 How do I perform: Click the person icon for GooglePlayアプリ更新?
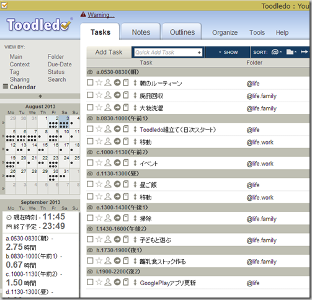[x=108, y=282]
